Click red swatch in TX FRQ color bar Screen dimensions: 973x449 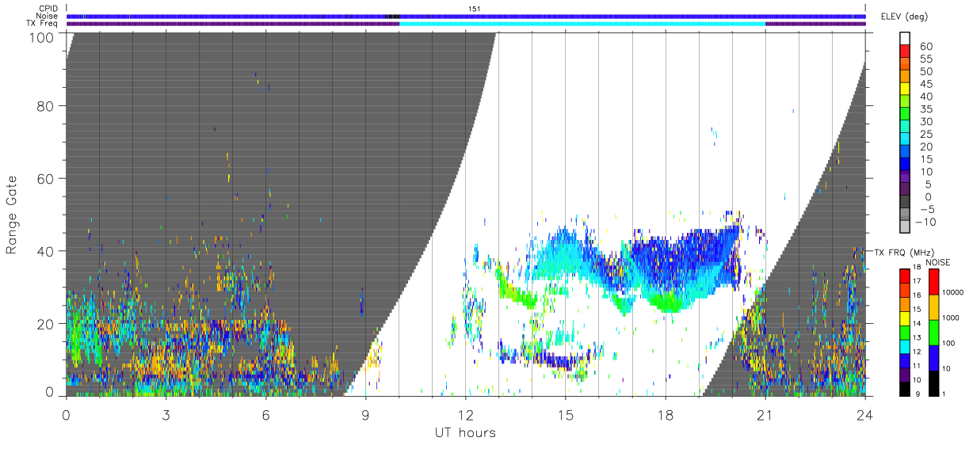coord(903,274)
